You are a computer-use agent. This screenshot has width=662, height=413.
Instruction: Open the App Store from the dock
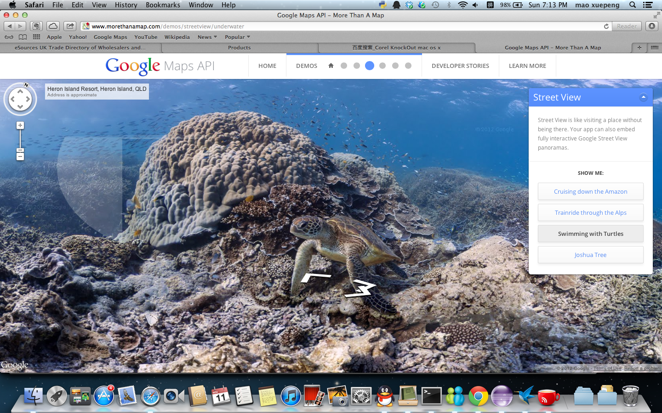coord(104,396)
